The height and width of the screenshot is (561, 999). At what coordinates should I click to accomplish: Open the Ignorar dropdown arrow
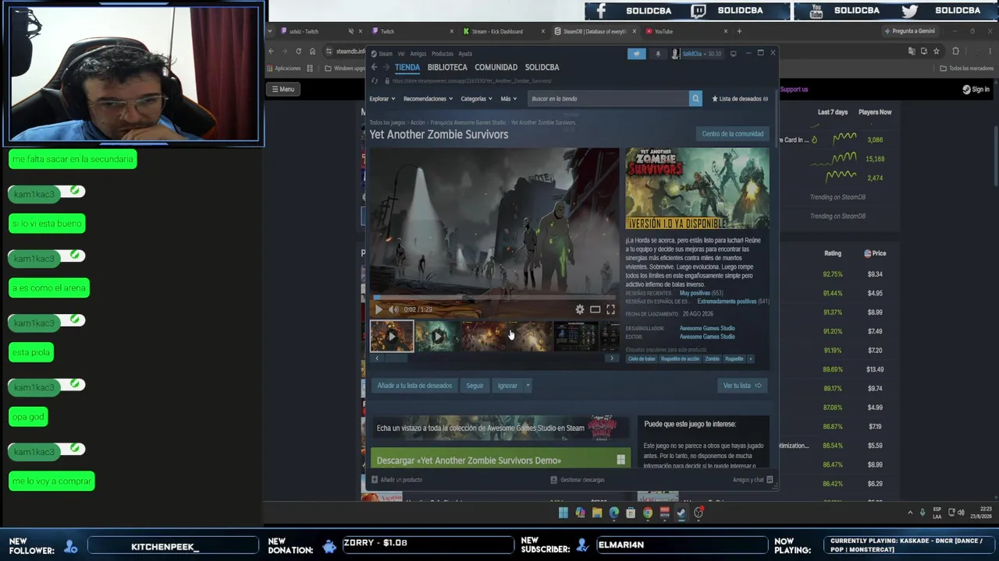(528, 386)
